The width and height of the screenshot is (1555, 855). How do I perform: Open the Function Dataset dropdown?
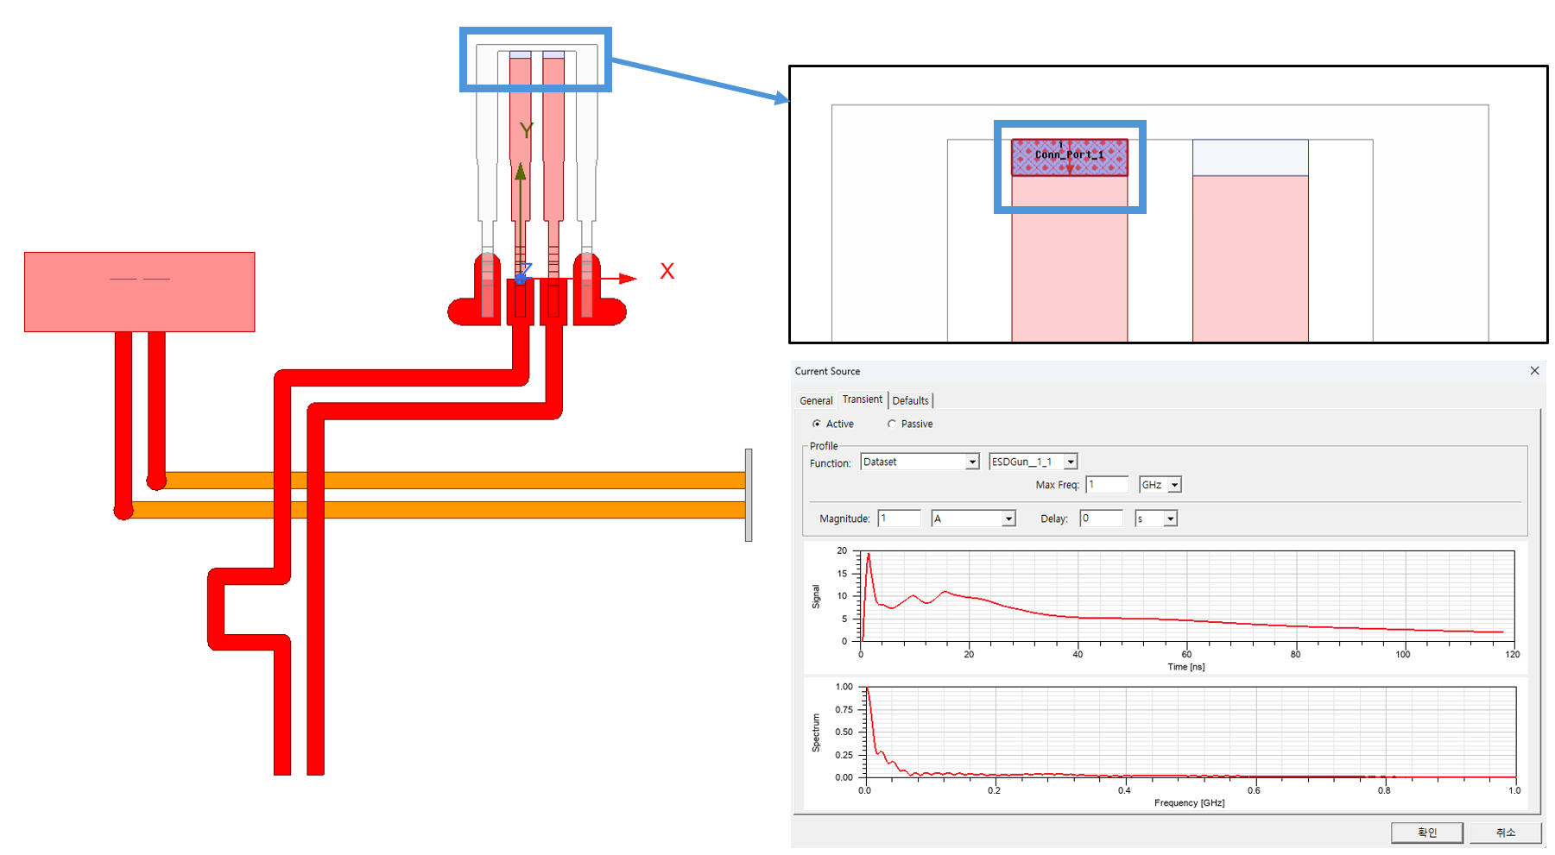pos(972,462)
